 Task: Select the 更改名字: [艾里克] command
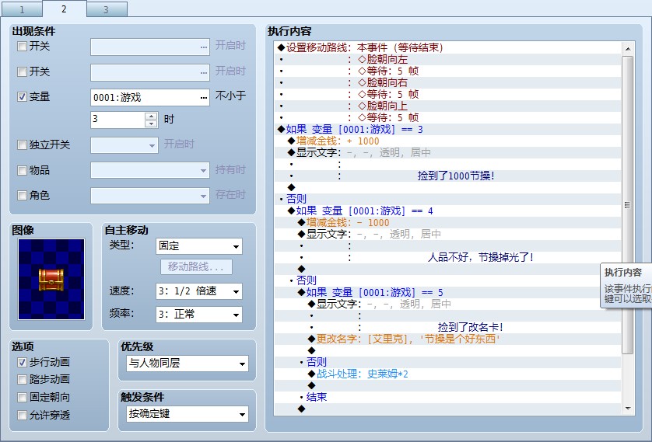coord(447,339)
